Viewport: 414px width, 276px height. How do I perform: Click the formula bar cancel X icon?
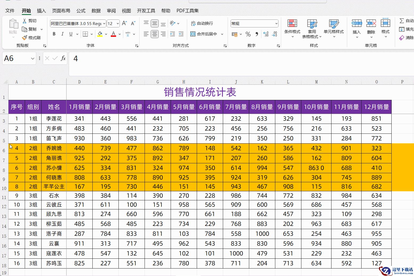pyautogui.click(x=47, y=58)
